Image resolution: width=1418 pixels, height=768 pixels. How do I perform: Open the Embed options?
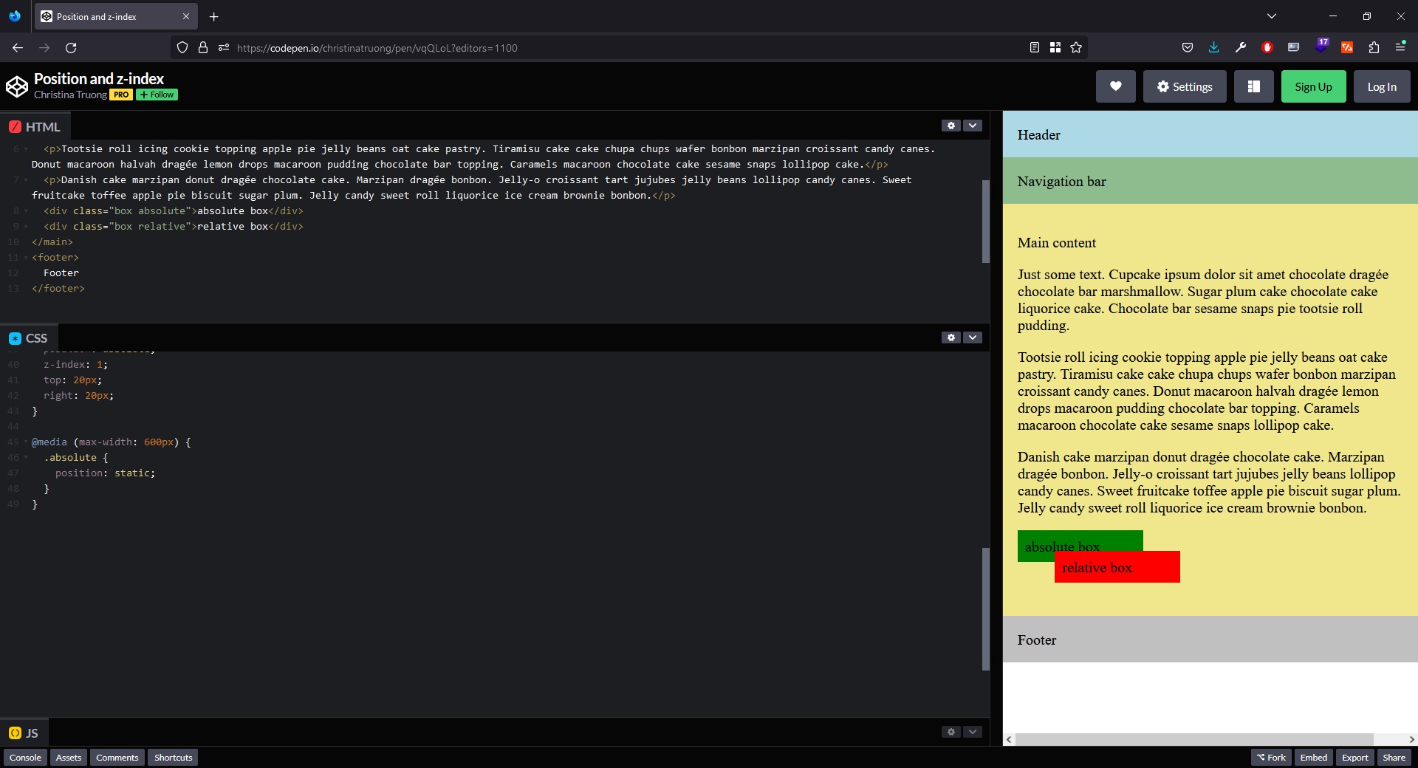point(1314,758)
